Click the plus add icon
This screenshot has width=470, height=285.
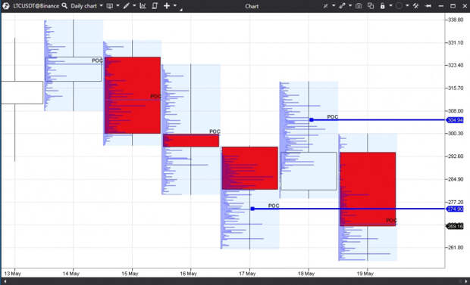[x=167, y=6]
